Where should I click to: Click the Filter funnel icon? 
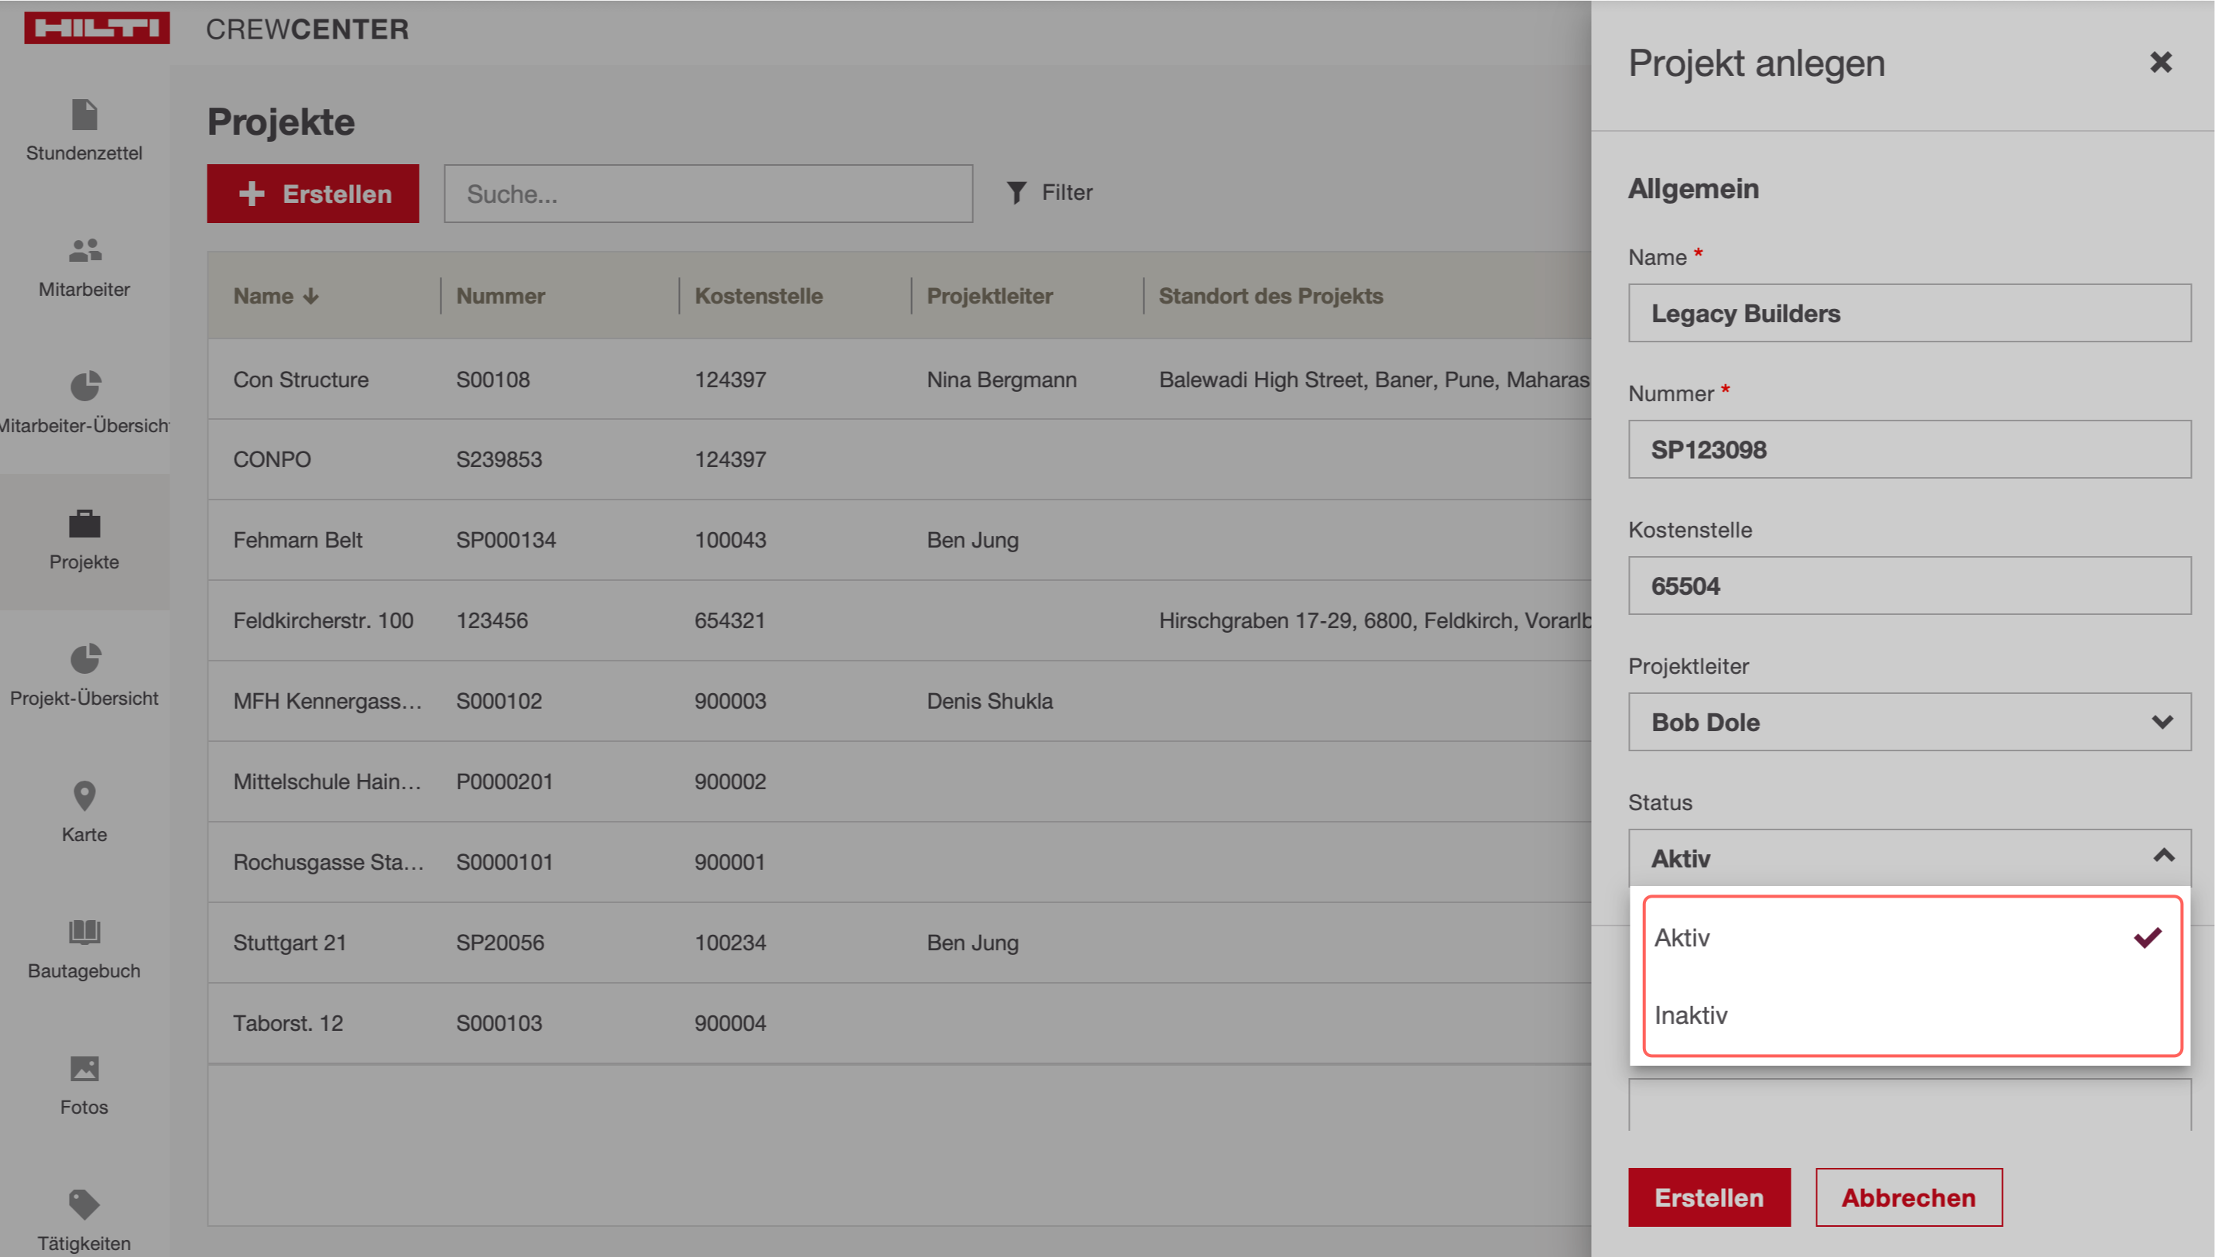pyautogui.click(x=1017, y=193)
